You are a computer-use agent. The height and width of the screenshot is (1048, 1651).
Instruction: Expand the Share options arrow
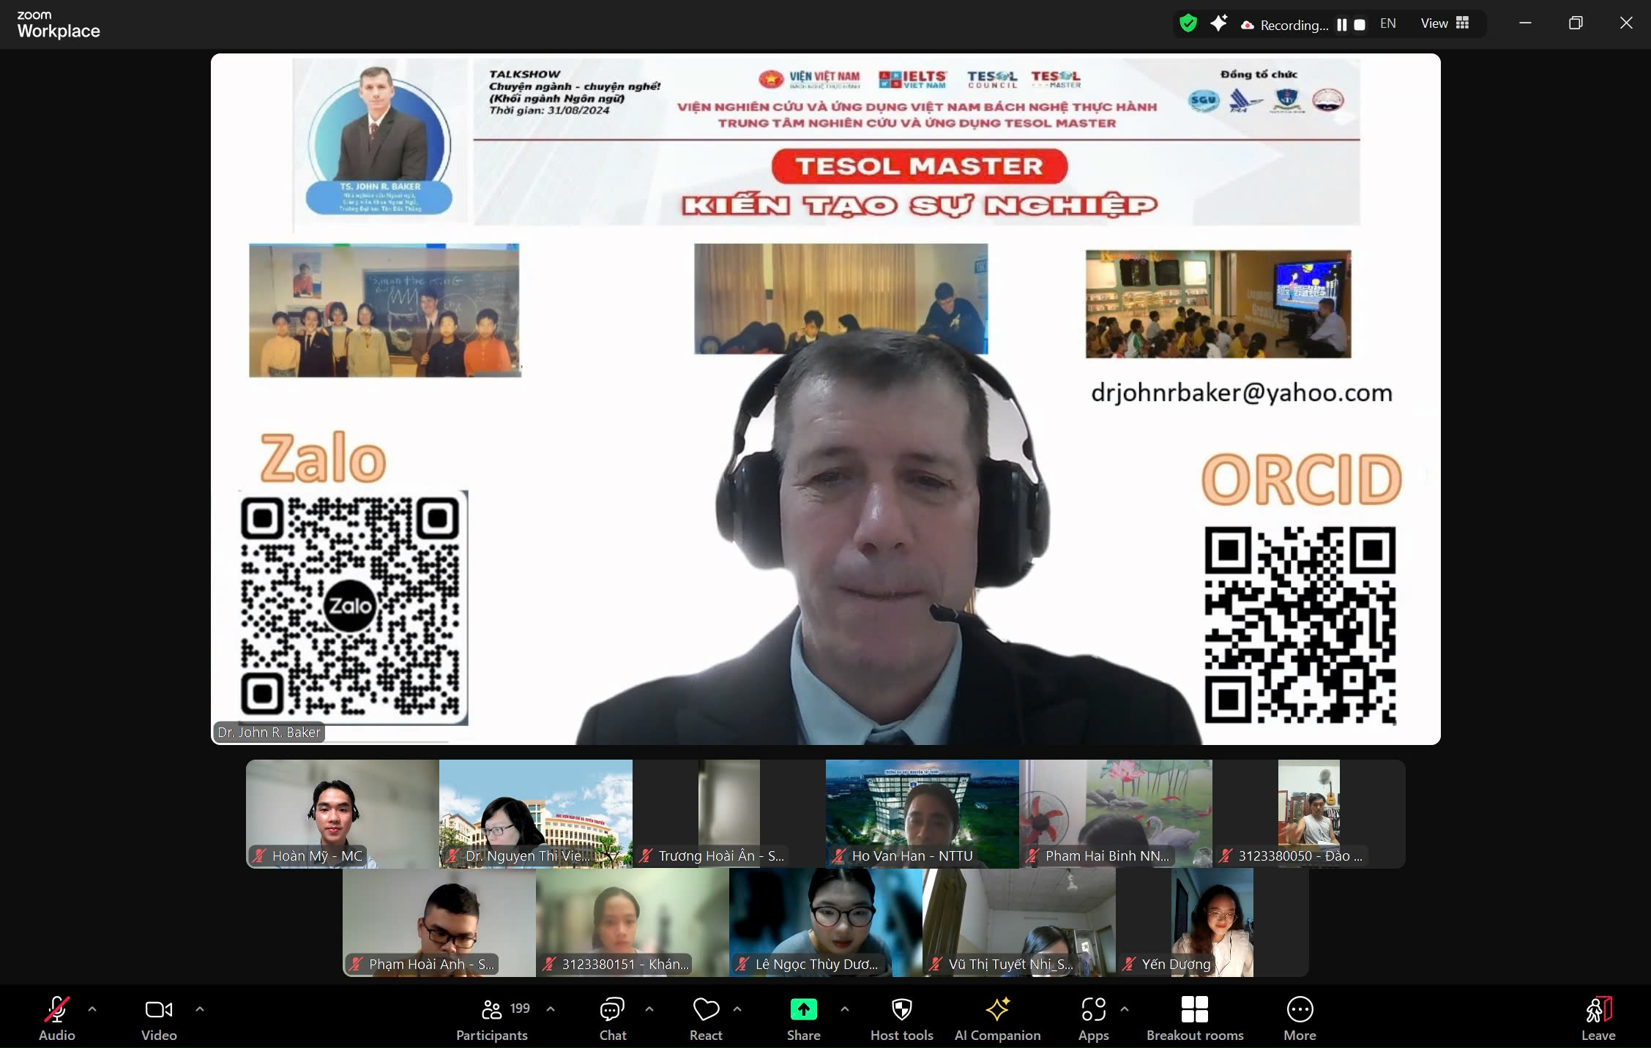[845, 1009]
